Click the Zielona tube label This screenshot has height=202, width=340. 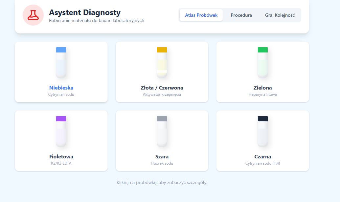pyautogui.click(x=262, y=88)
